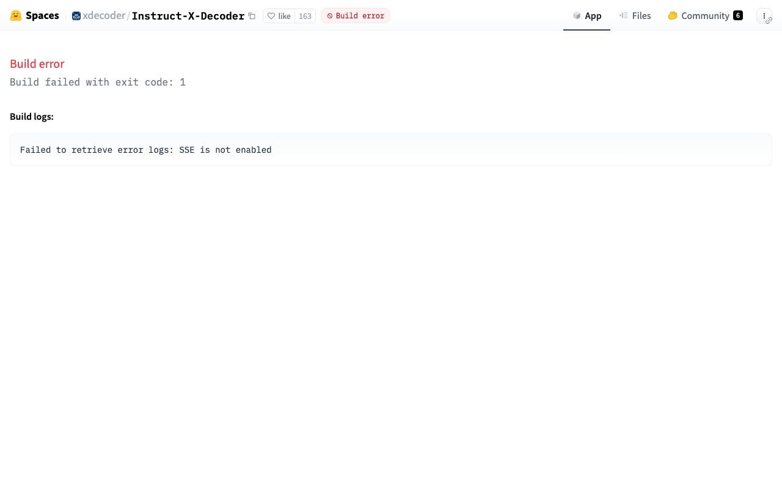Click inside the build logs message box

click(391, 150)
